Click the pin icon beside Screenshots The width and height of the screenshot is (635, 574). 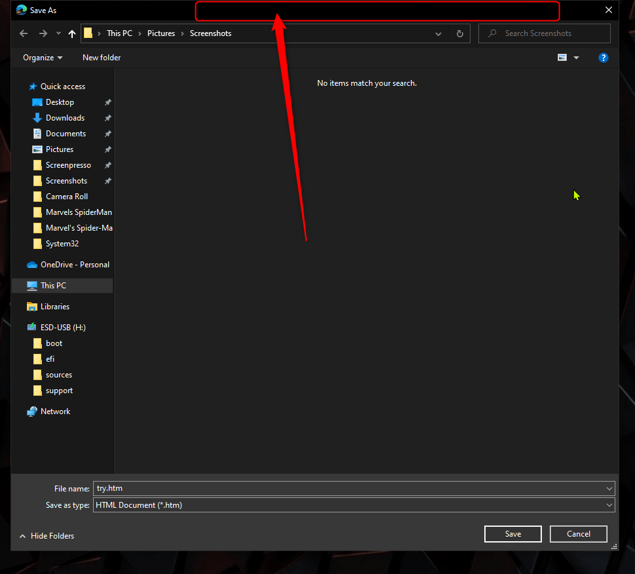107,182
